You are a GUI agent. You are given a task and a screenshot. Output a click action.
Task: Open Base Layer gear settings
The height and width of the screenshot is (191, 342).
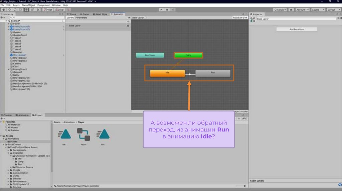point(128,26)
